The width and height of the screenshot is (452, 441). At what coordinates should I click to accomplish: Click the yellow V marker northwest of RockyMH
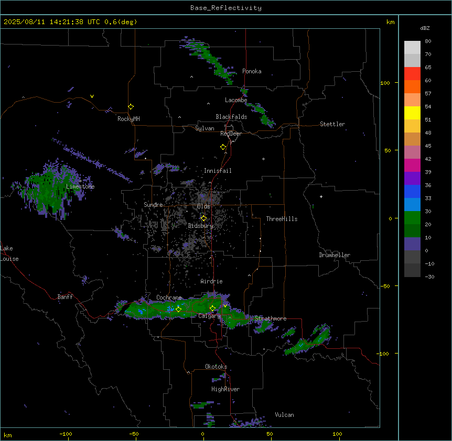[x=92, y=96]
